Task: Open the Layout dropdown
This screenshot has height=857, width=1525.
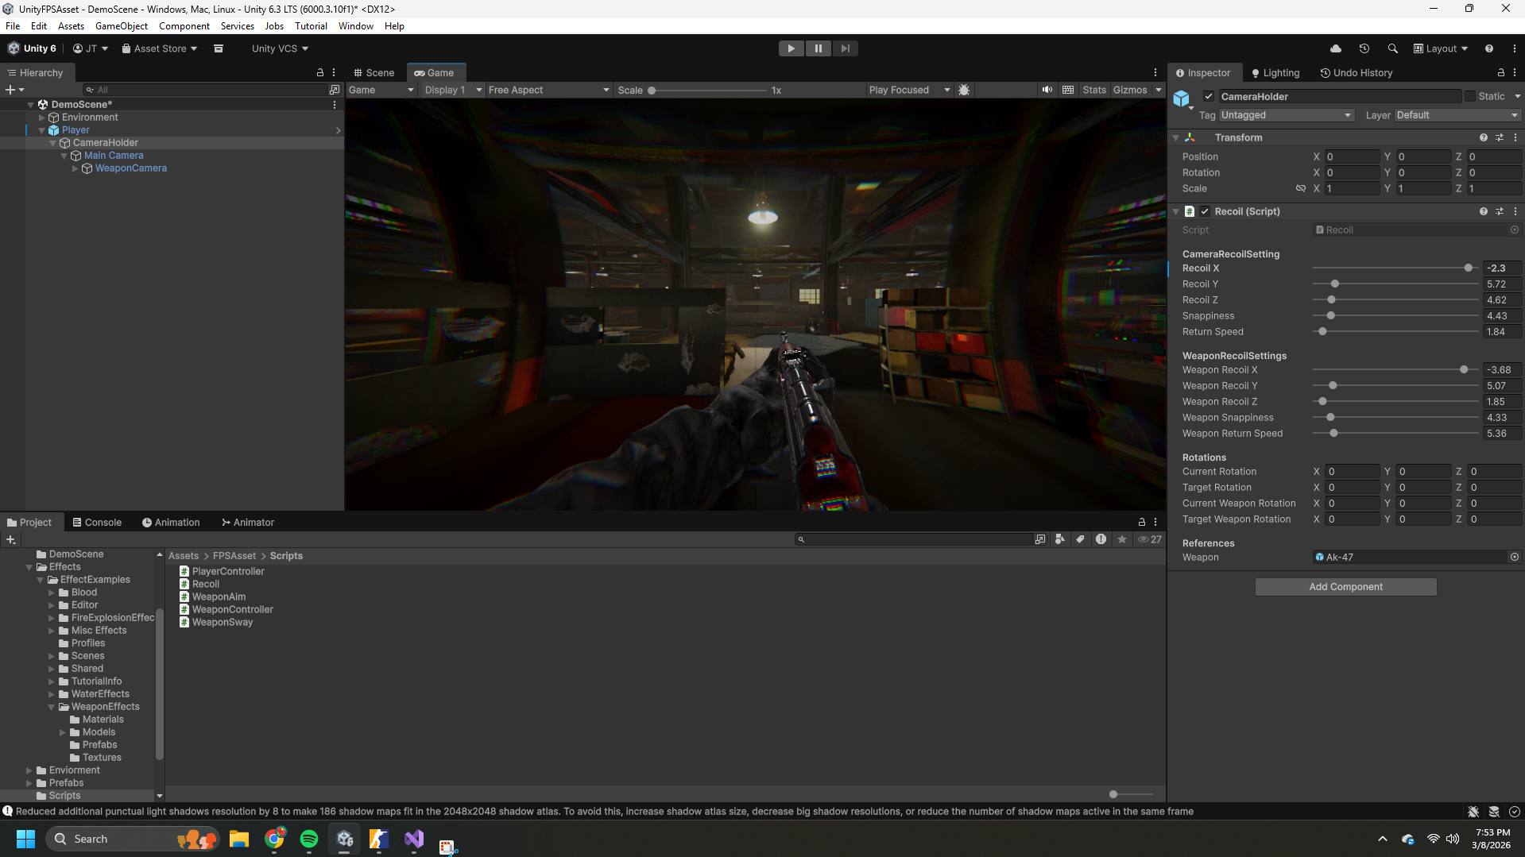Action: [x=1441, y=48]
